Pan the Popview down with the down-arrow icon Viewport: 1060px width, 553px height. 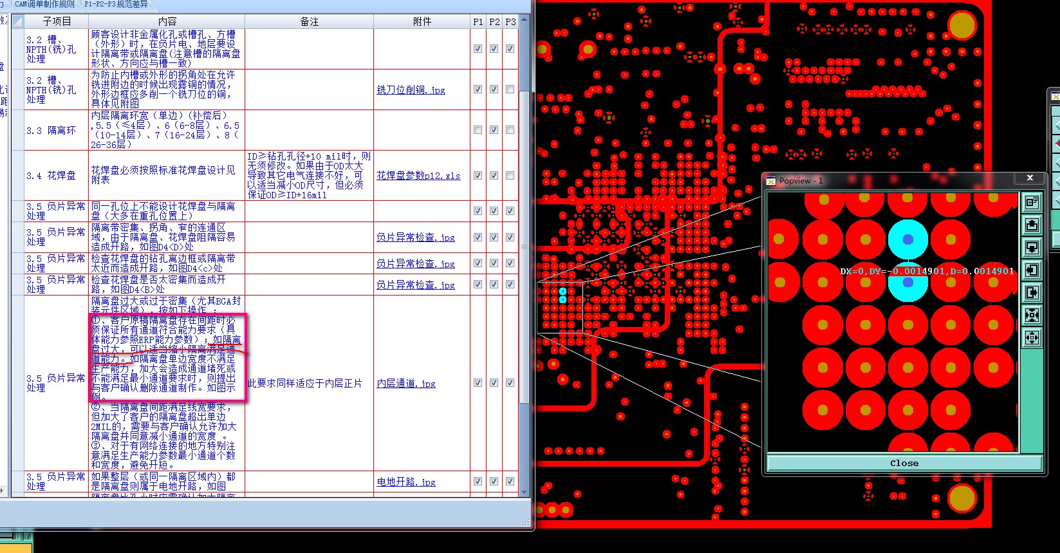pos(1032,248)
